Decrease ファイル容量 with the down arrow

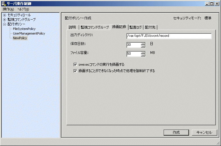point(143,55)
